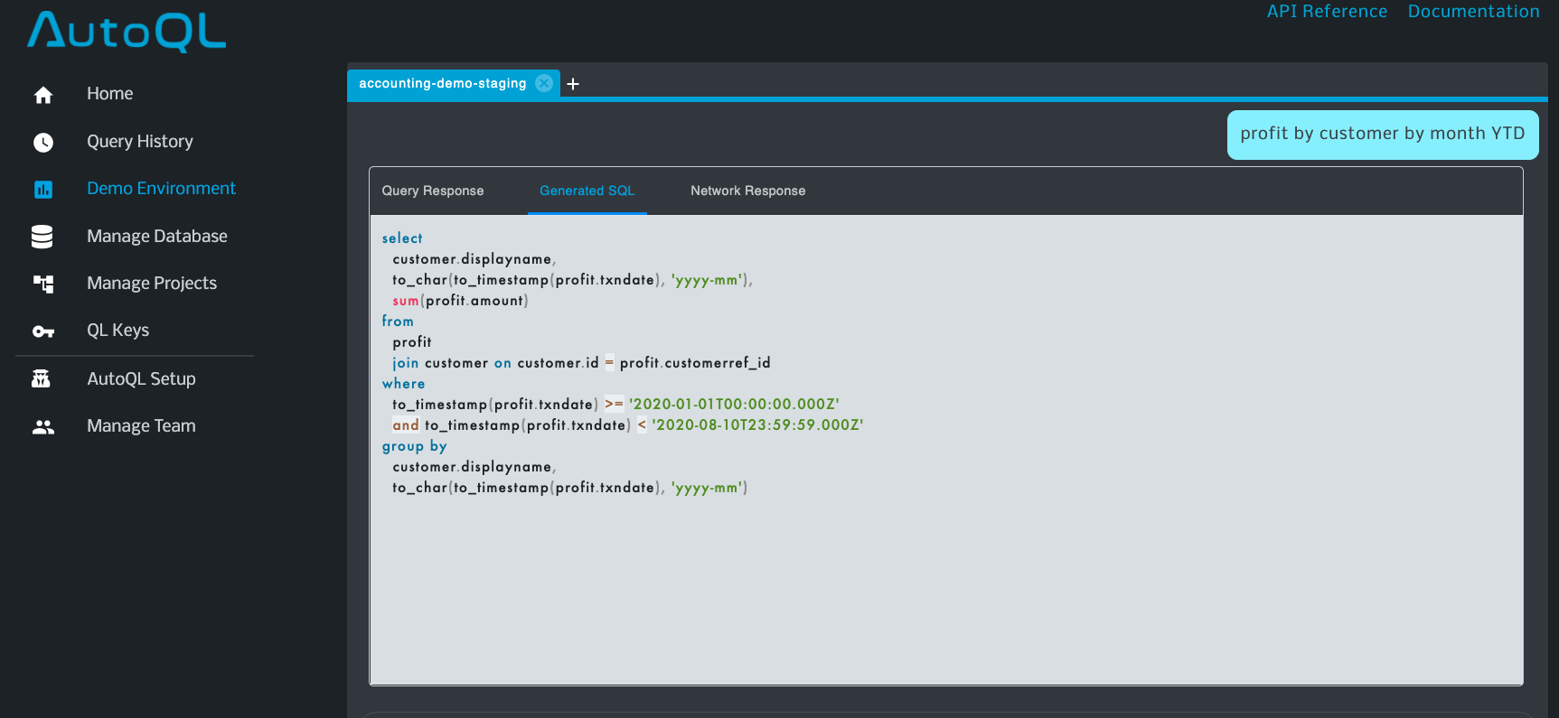Click the QL Keys key icon
Viewport: 1559px width, 718px height.
pos(42,331)
